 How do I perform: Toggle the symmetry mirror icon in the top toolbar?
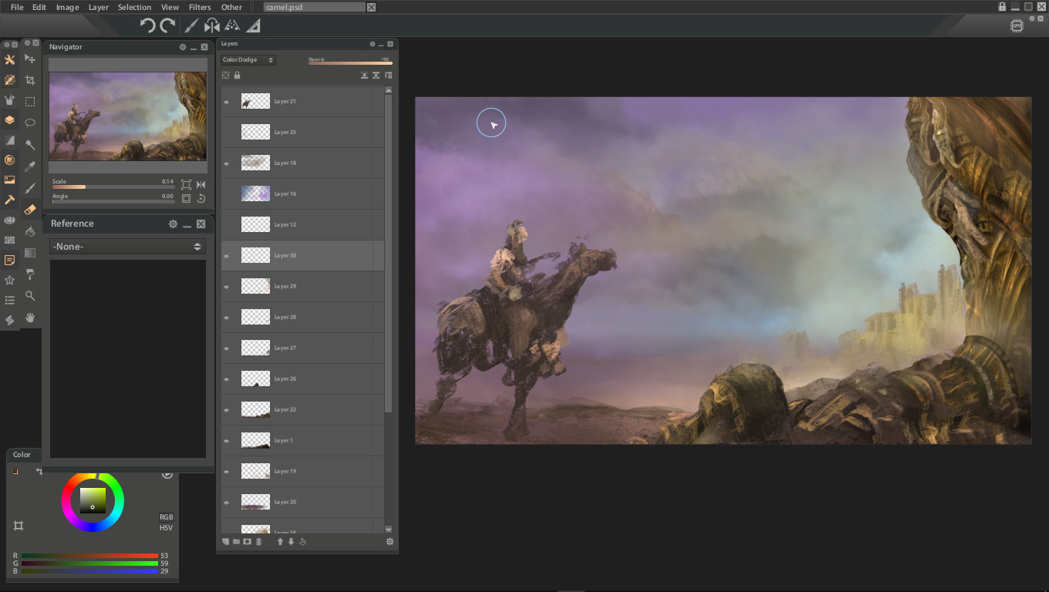point(211,25)
